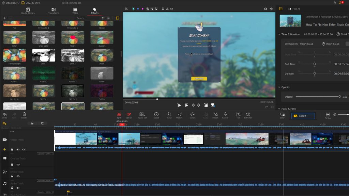Hide the Video Track with eye icon
This screenshot has width=349, height=196.
click(24, 150)
